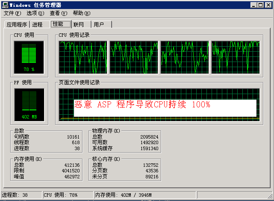Click the CPU 使用 gauge showing 78 %

[x=29, y=57]
